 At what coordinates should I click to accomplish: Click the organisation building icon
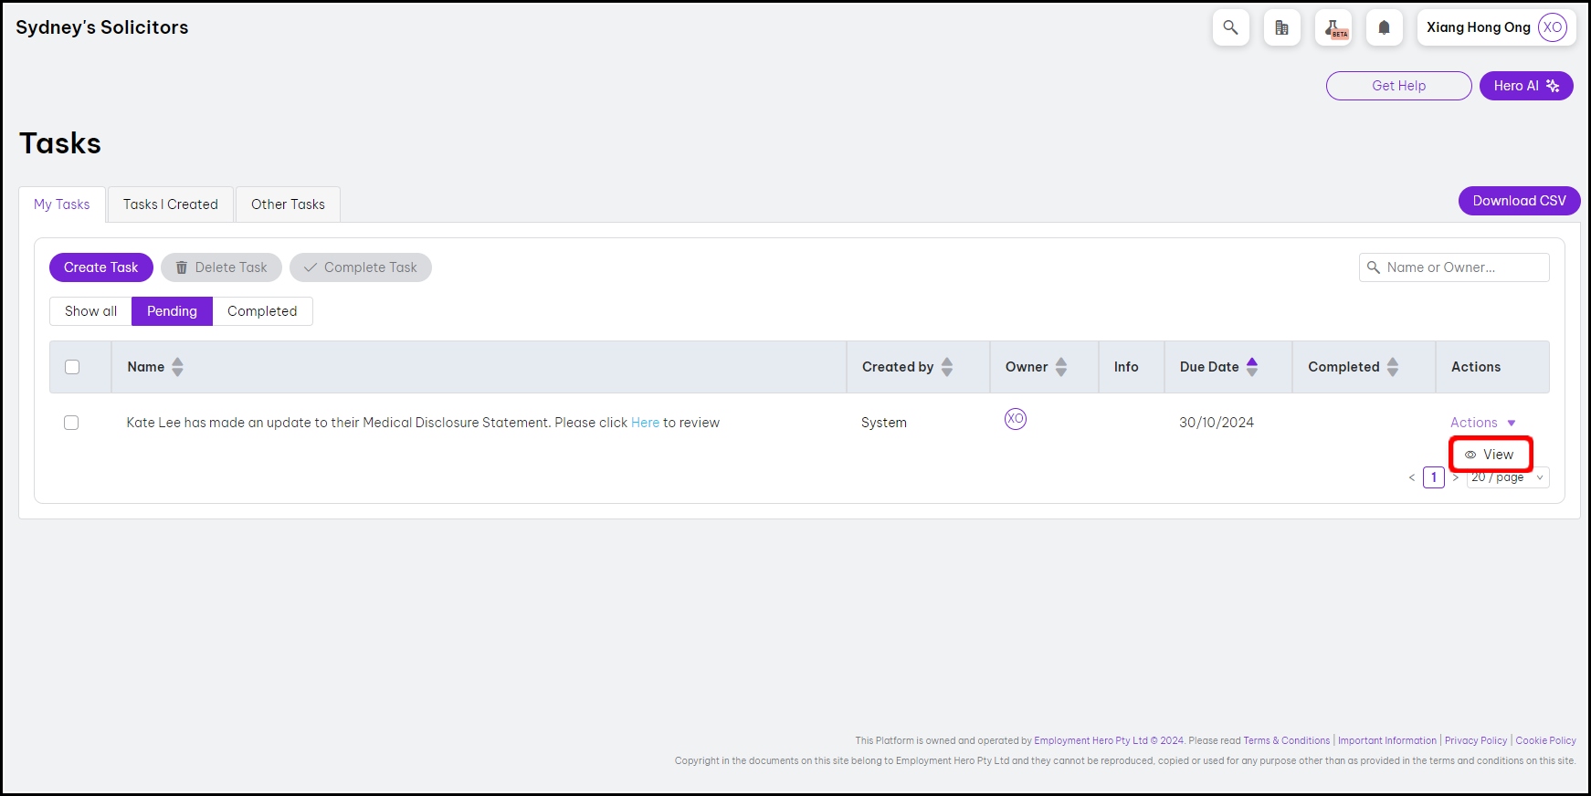tap(1281, 27)
